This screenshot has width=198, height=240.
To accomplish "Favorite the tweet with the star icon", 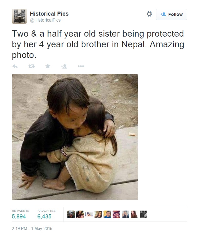I will pos(48,66).
